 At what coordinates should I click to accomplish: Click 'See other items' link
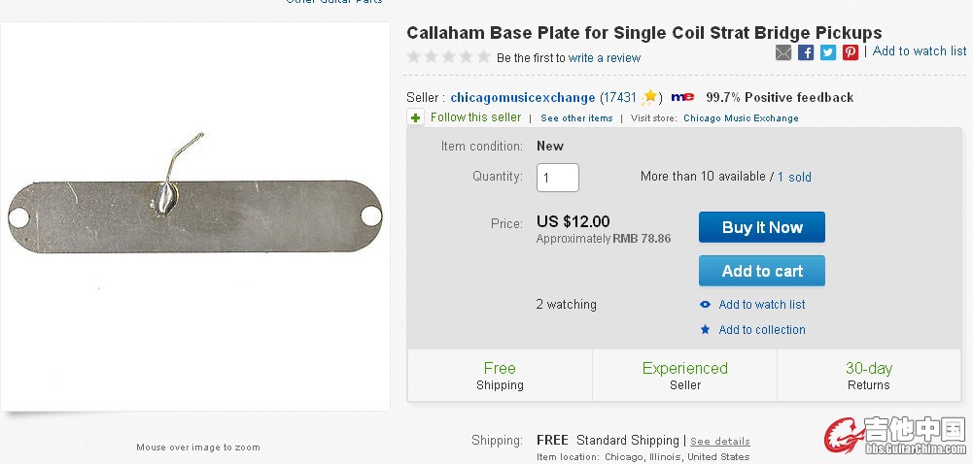576,118
